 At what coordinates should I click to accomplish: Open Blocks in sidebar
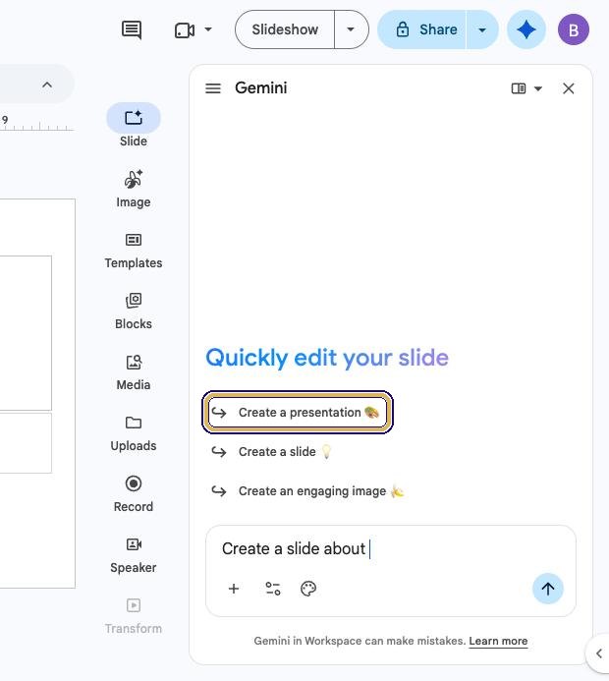click(x=134, y=312)
